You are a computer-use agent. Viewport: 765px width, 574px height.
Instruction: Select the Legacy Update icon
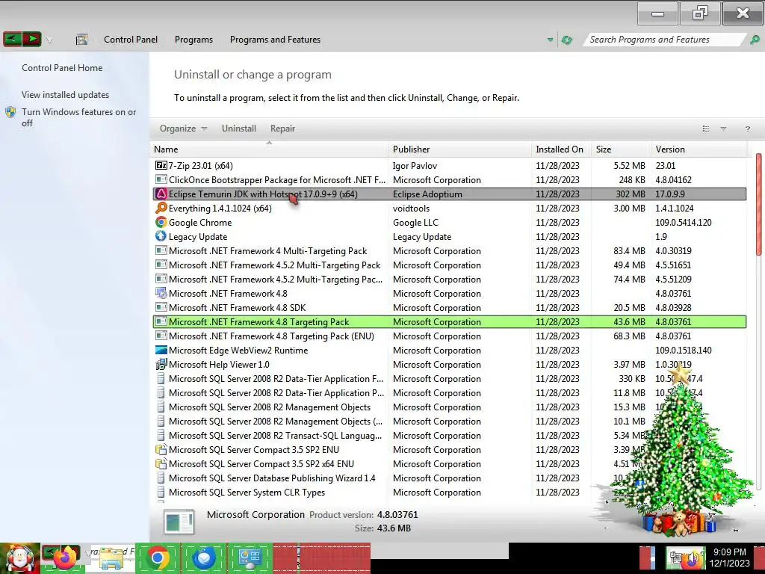[161, 236]
